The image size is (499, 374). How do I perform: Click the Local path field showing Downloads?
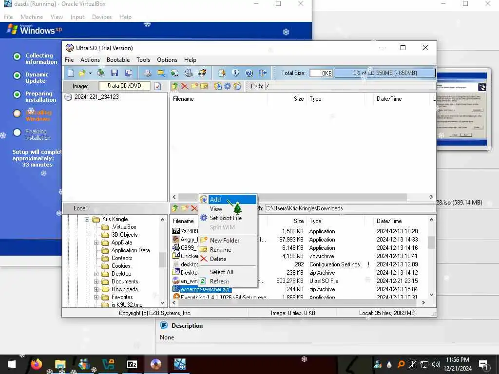click(350, 208)
